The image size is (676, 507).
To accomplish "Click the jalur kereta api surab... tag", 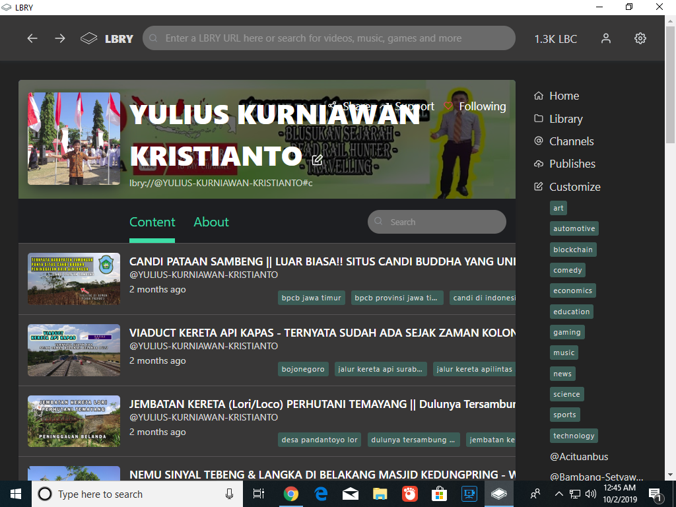I will tap(380, 369).
